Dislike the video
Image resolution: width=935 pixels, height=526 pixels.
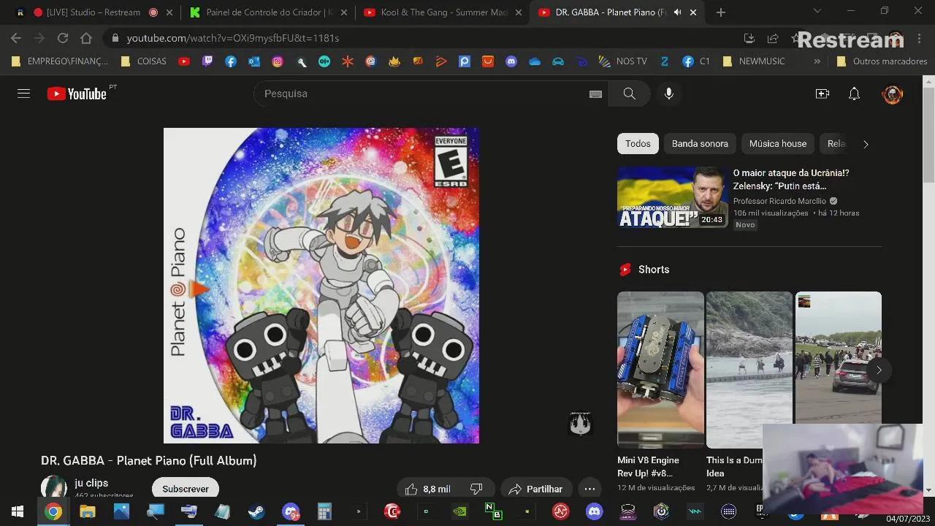(476, 488)
